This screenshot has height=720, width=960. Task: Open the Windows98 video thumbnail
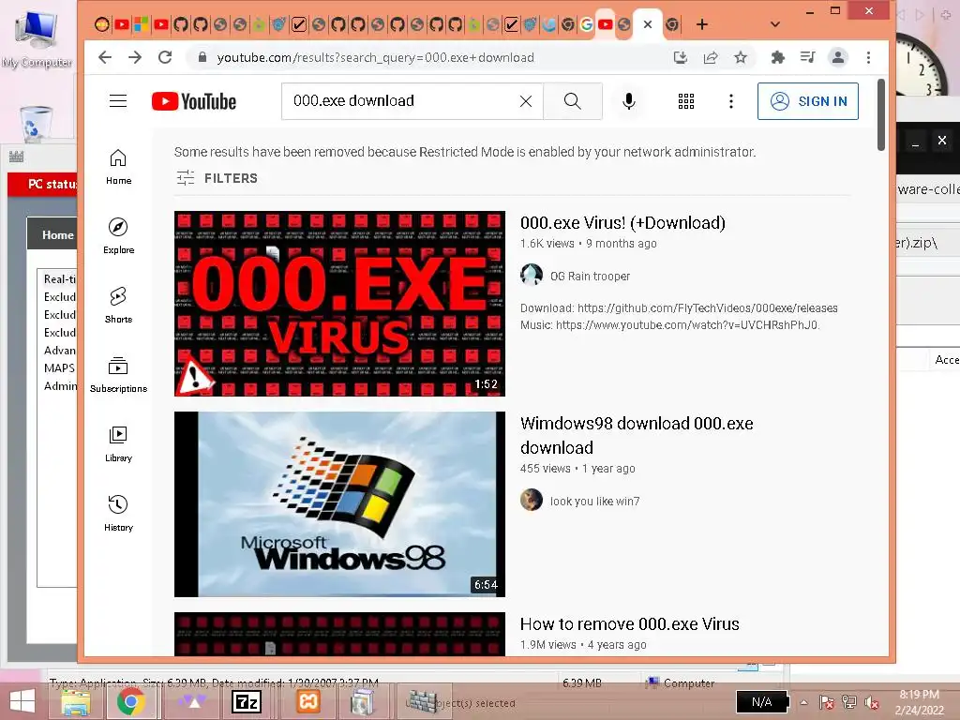point(339,503)
